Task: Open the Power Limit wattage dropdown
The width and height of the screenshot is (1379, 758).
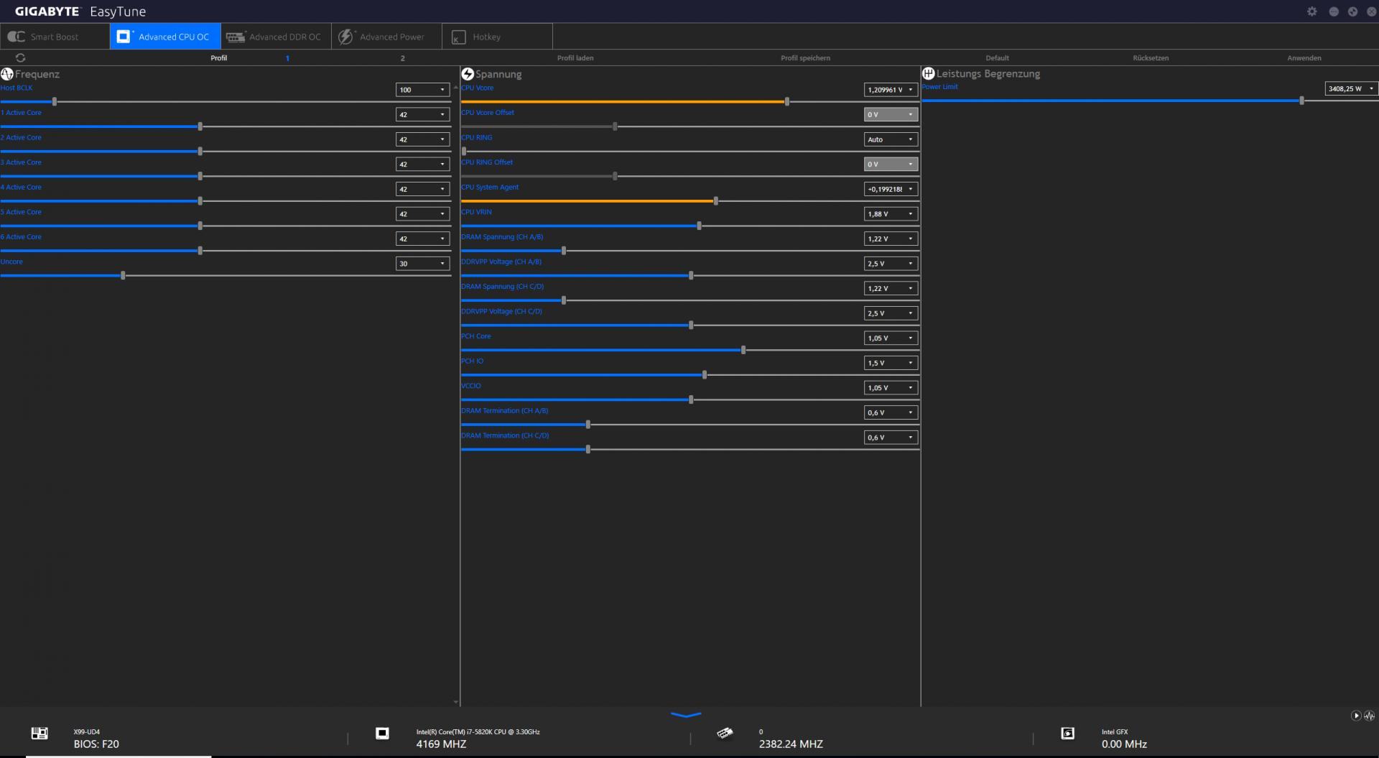Action: click(1352, 88)
